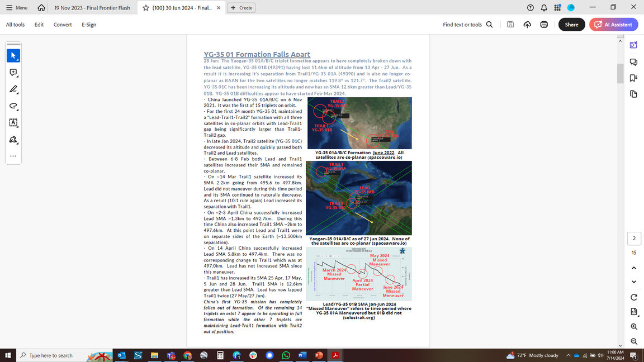The height and width of the screenshot is (362, 644).
Task: Select the Highlight pen tool
Action: pos(13,89)
